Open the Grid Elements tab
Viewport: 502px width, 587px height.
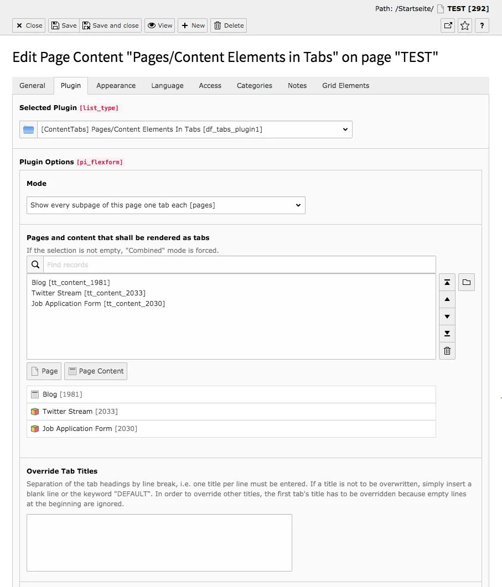click(x=345, y=85)
